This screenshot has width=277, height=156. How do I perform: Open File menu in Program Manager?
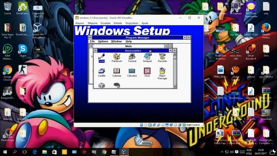click(92, 42)
